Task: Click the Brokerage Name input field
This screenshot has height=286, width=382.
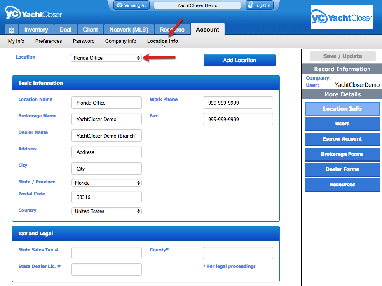Action: click(x=106, y=119)
